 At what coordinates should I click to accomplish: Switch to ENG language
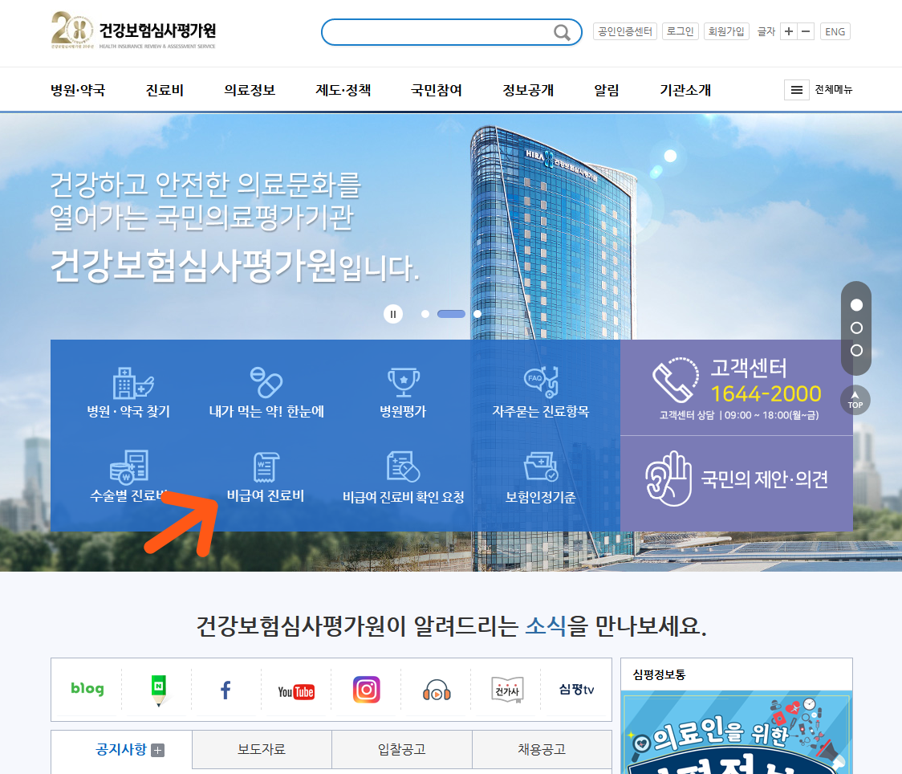[x=835, y=31]
